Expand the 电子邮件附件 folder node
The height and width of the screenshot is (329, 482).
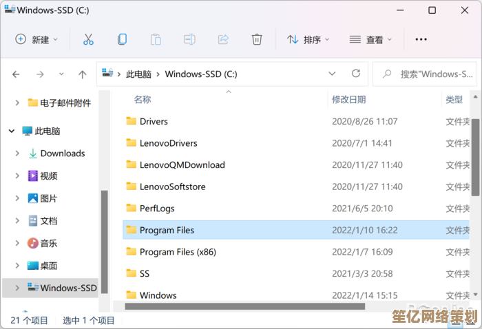tap(17, 103)
